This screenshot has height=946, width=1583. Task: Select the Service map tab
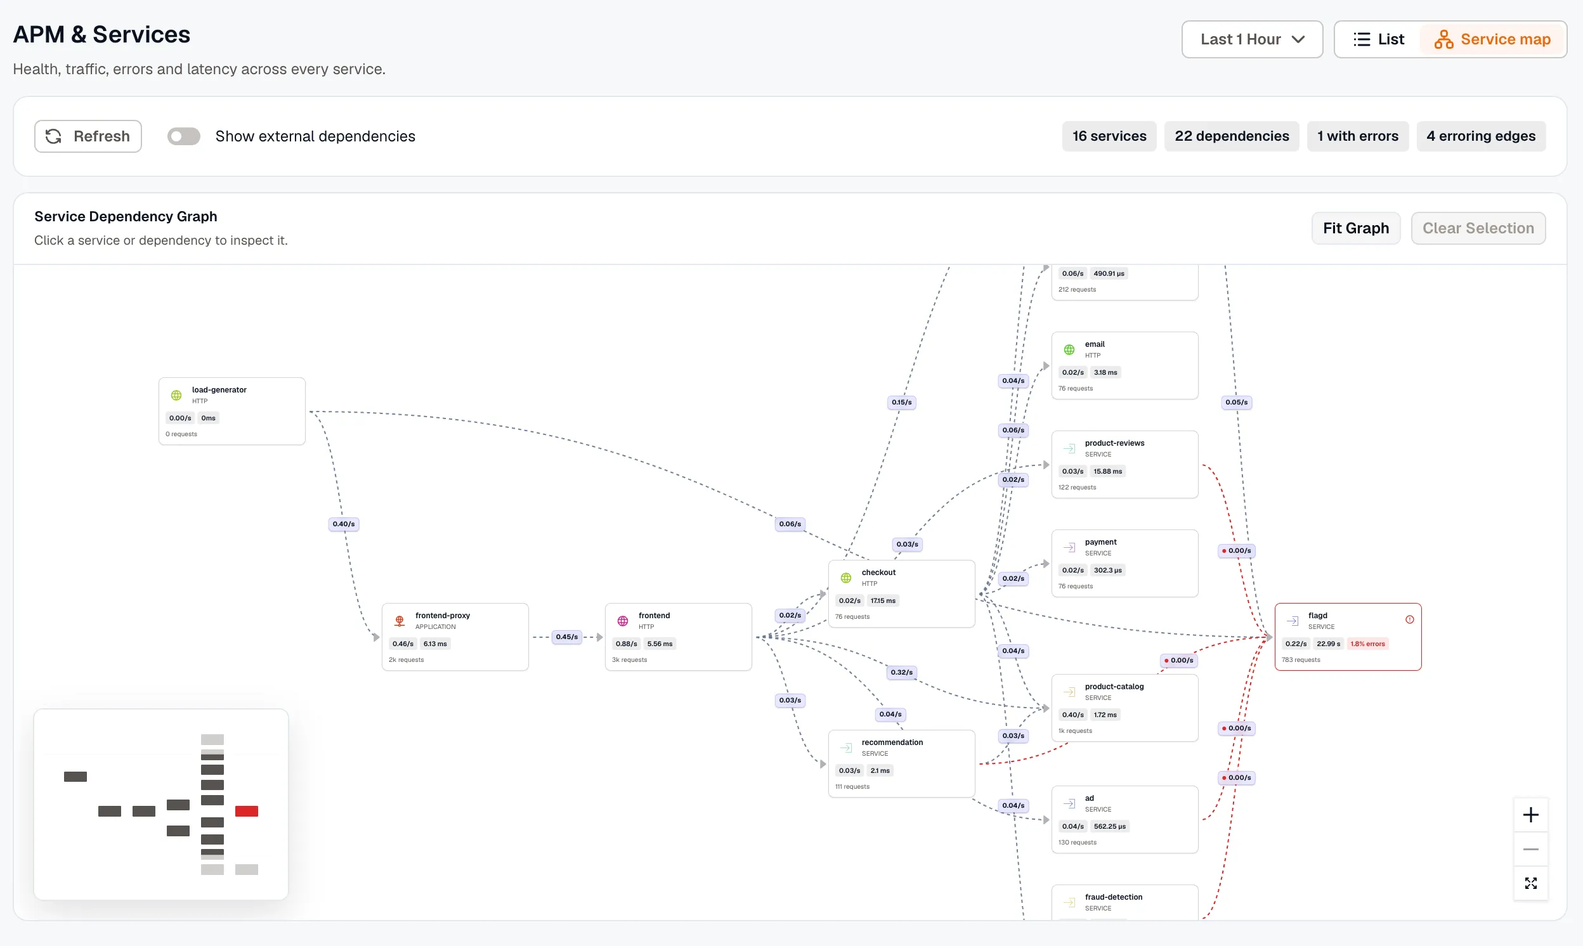(x=1492, y=39)
